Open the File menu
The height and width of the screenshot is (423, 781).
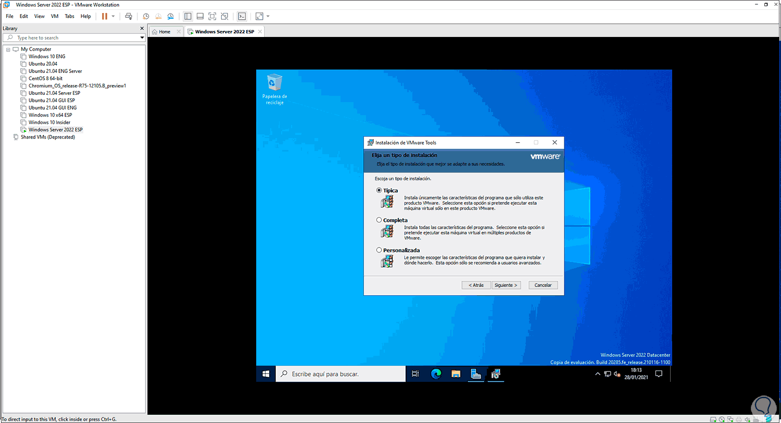click(x=9, y=16)
